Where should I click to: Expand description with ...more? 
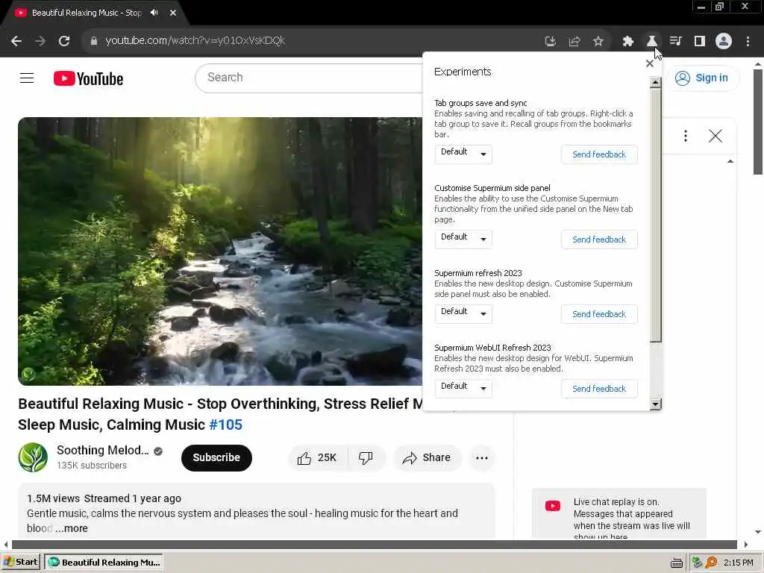[72, 528]
